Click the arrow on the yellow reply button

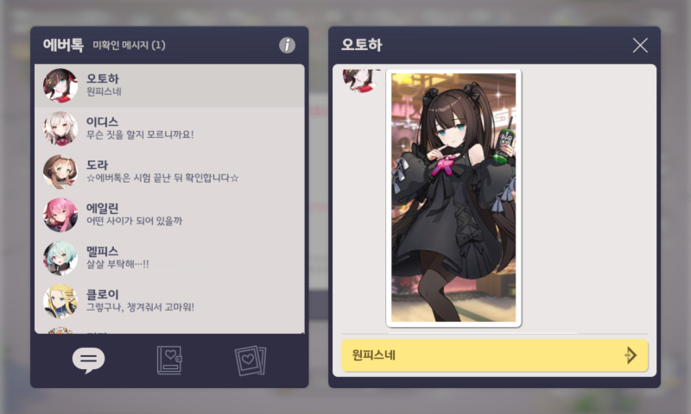[x=631, y=355]
